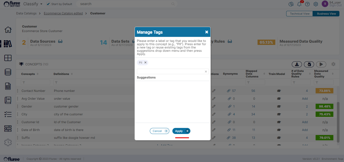This screenshot has width=344, height=162.
Task: Open row menu for Customer Id
Action: coord(17,122)
